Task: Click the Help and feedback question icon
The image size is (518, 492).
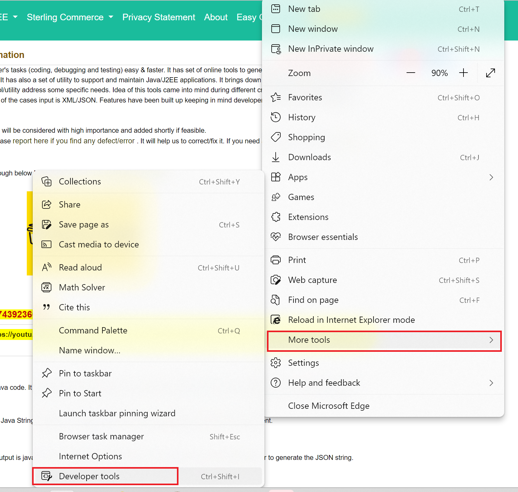Action: (276, 383)
